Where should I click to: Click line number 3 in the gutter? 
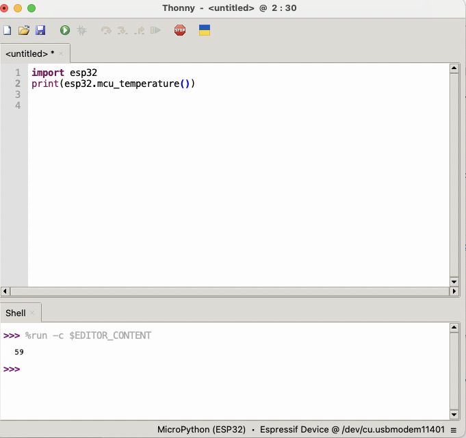click(x=18, y=94)
